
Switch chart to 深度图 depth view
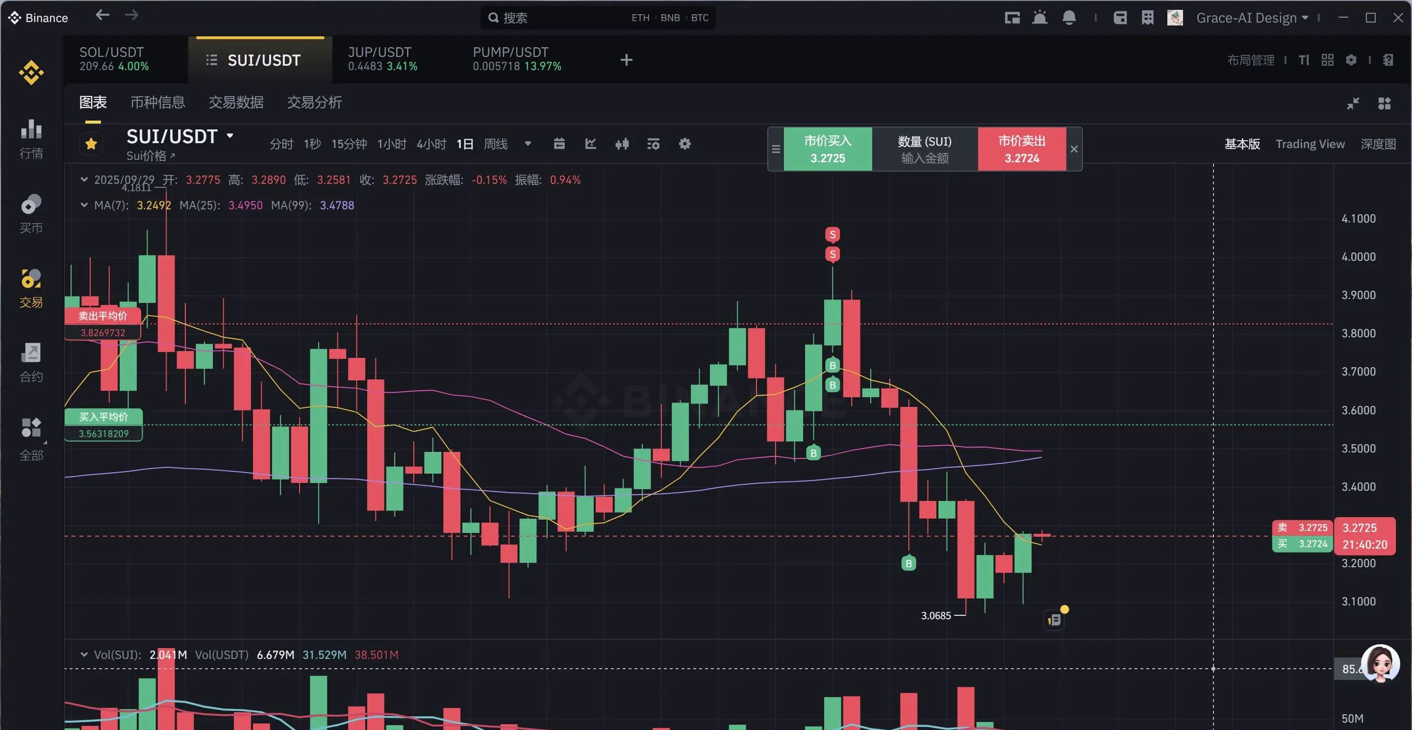(x=1378, y=144)
